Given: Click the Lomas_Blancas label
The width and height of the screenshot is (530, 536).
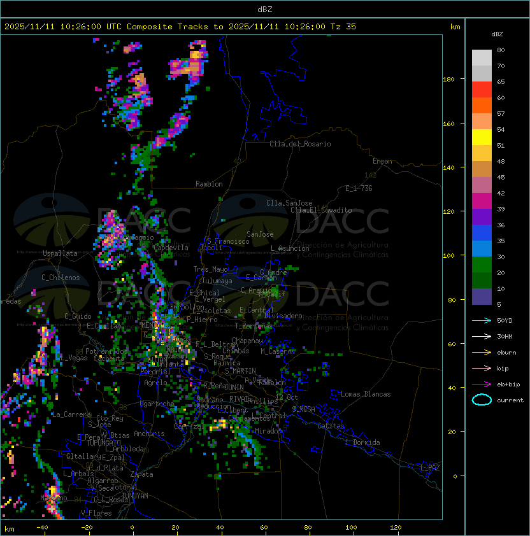Looking at the screenshot, I should [366, 394].
